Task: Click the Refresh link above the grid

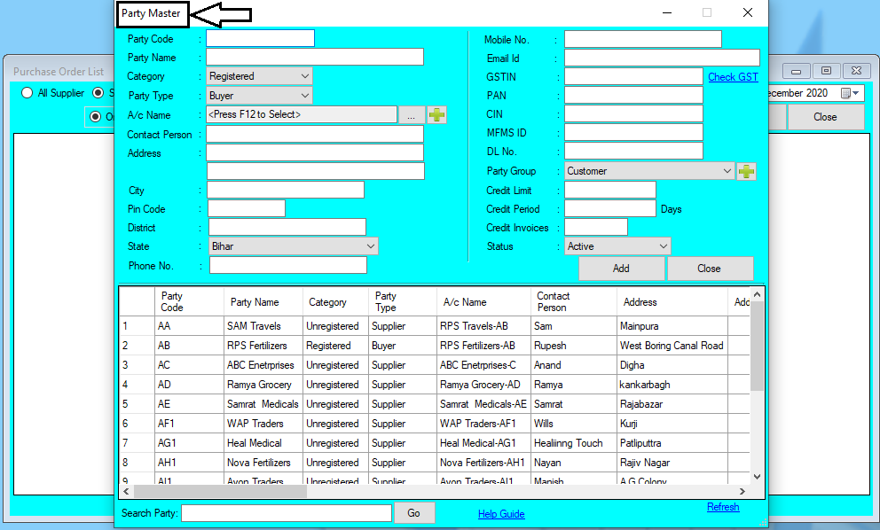Action: coord(723,506)
